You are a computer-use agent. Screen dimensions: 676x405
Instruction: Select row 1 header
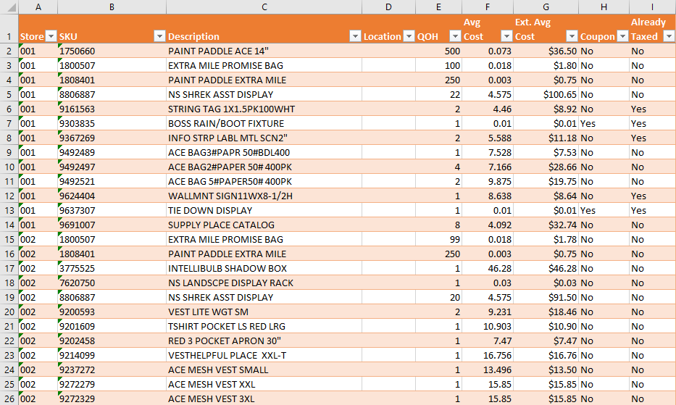click(x=9, y=29)
